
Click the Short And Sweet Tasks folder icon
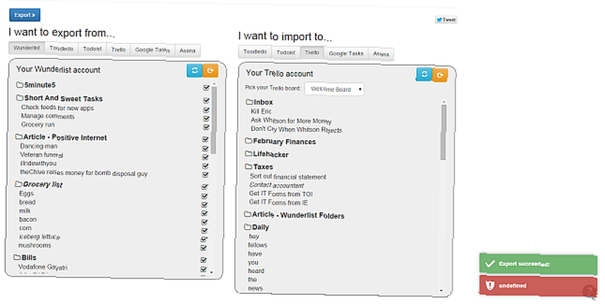click(20, 98)
